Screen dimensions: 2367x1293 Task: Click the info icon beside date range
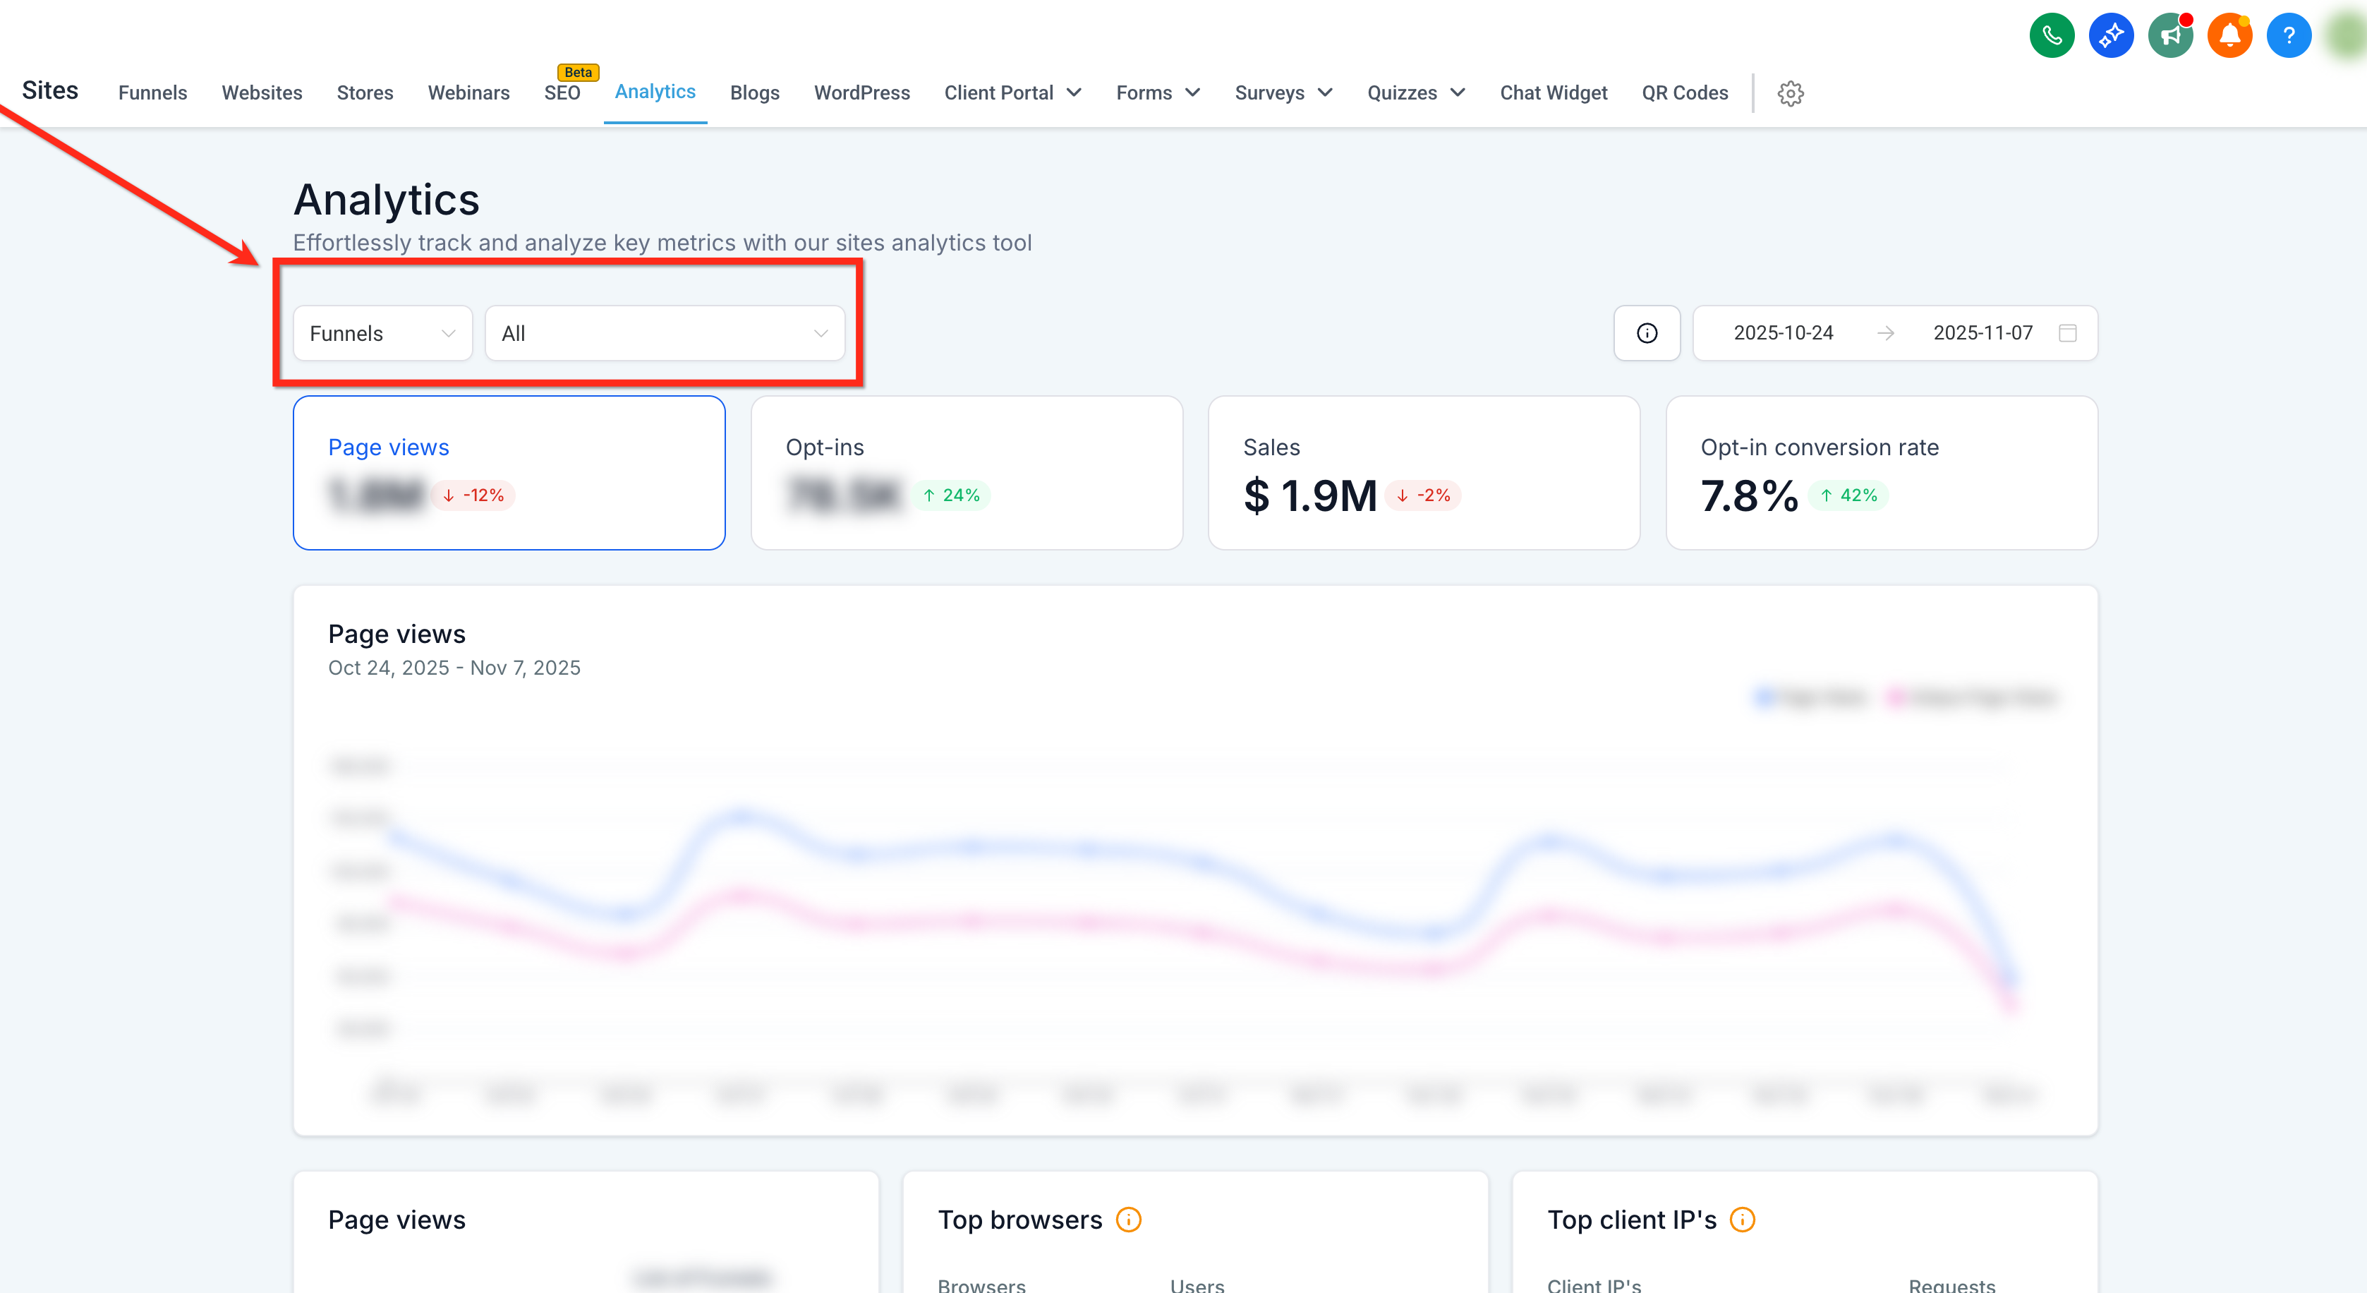(x=1647, y=332)
